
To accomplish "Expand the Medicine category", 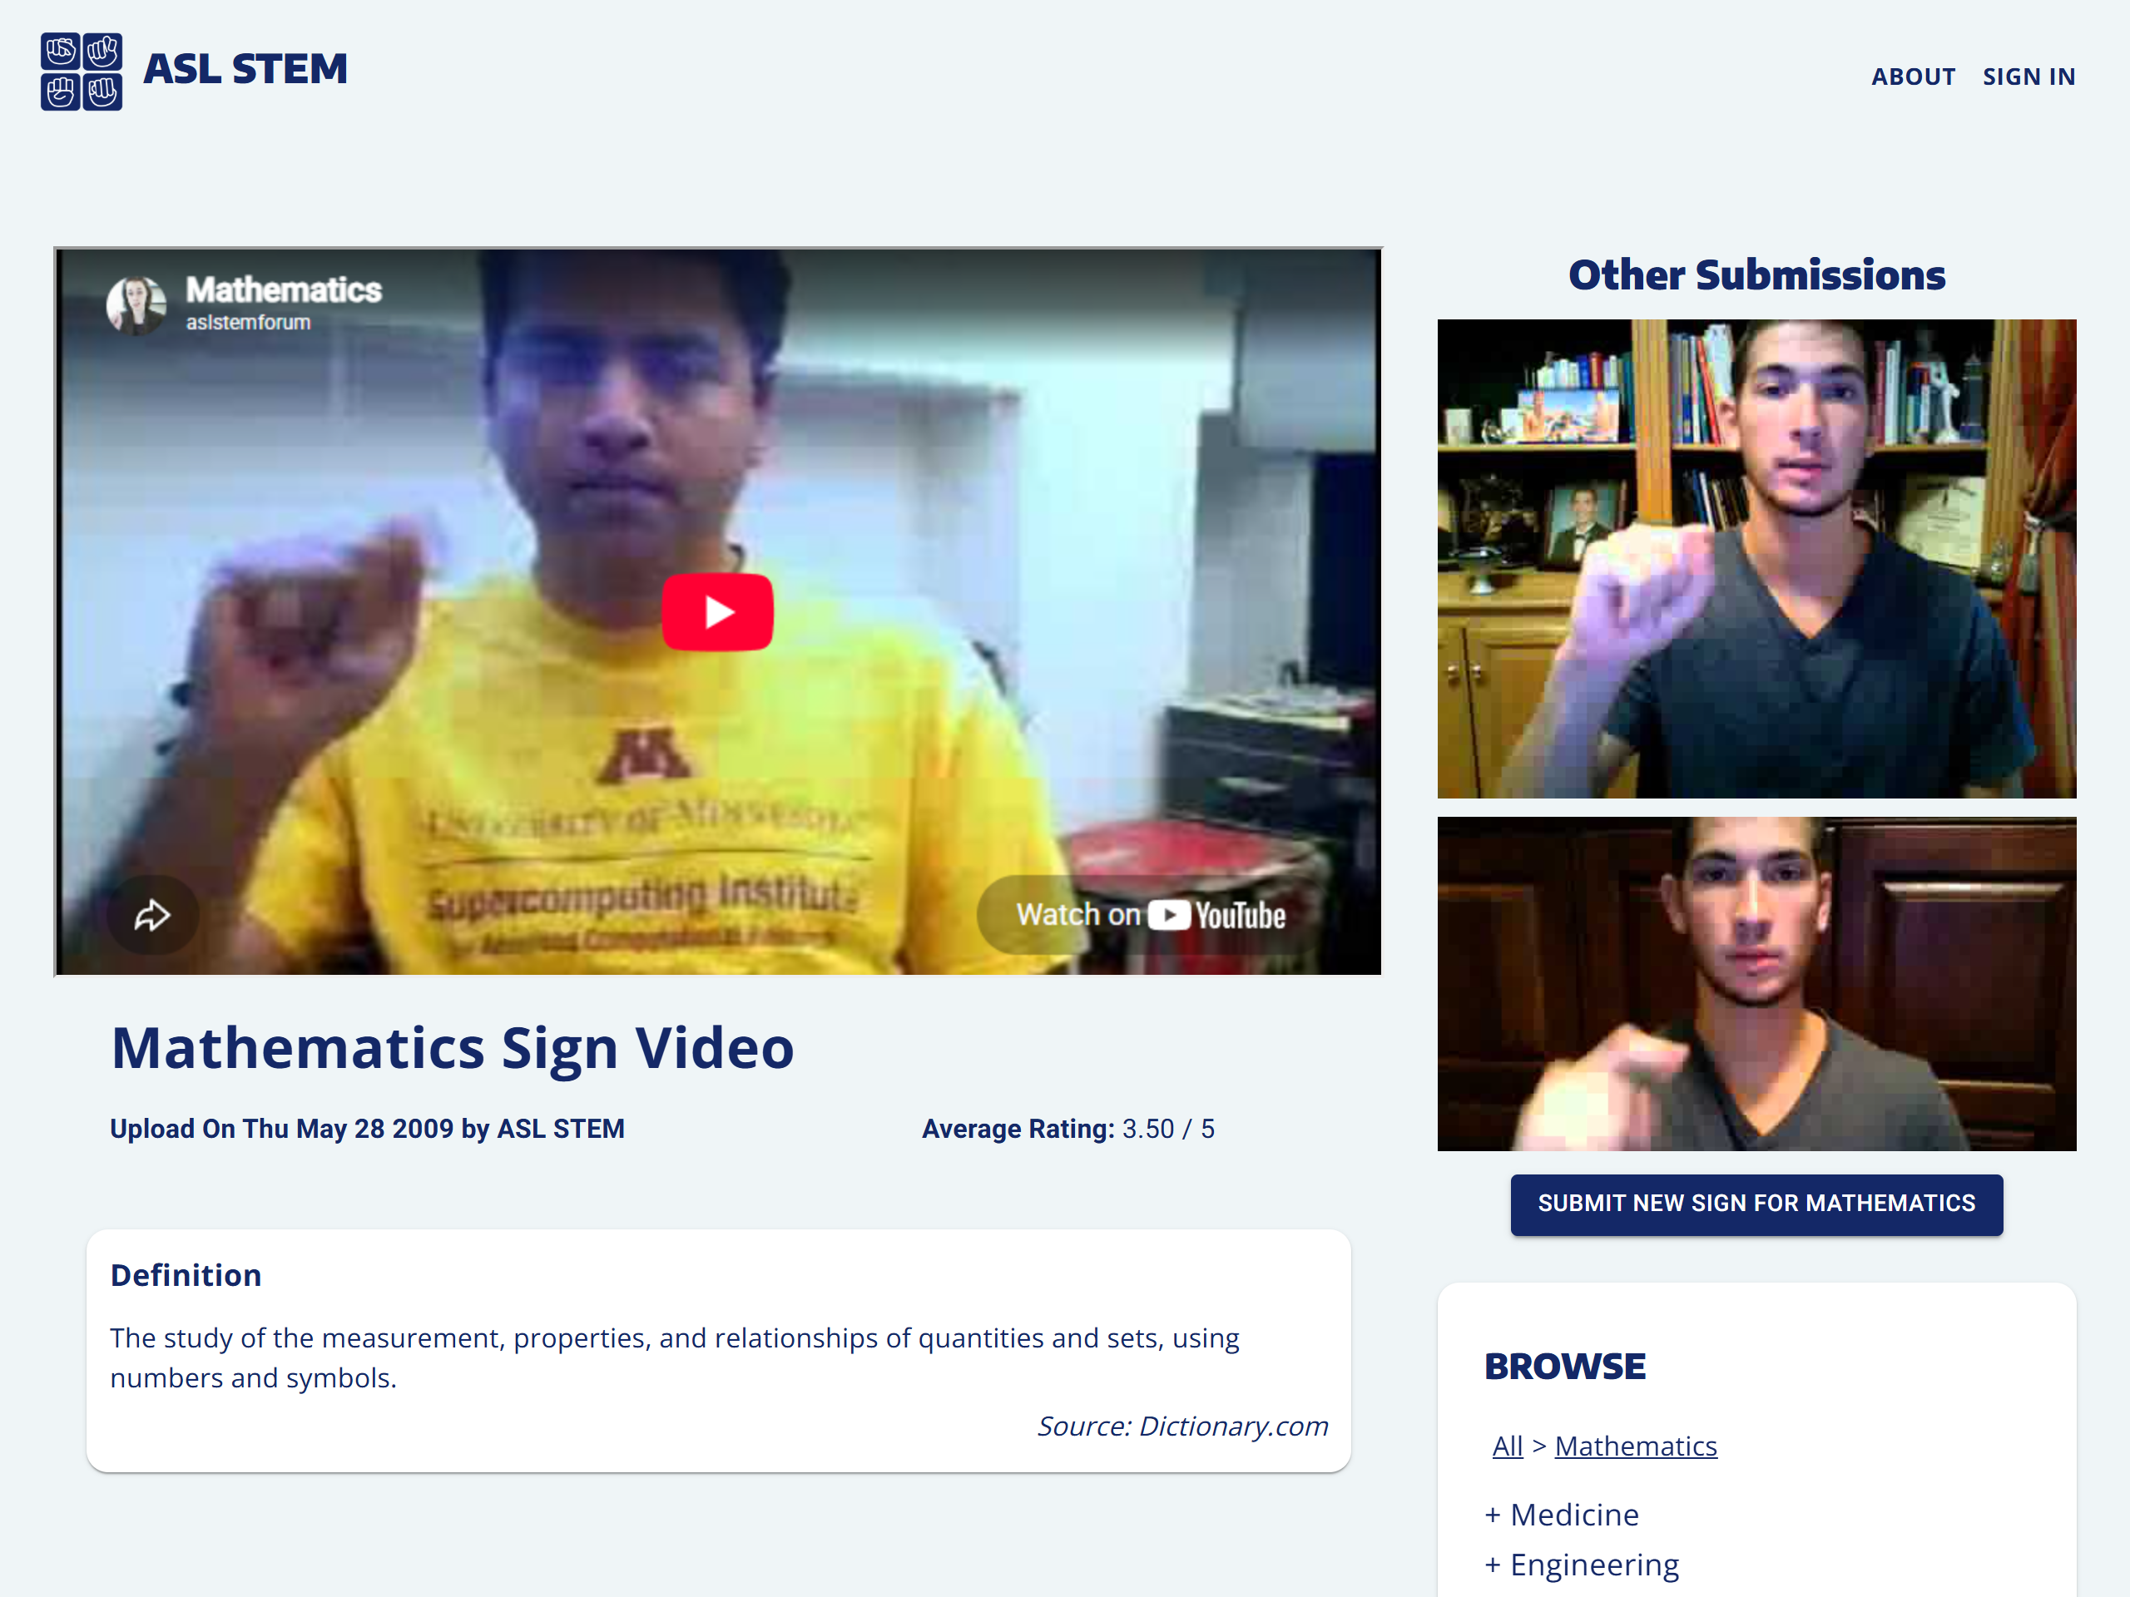I will click(x=1561, y=1514).
